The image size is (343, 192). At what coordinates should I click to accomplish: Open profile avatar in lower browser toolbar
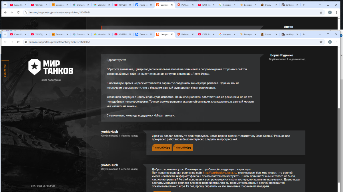click(x=330, y=42)
